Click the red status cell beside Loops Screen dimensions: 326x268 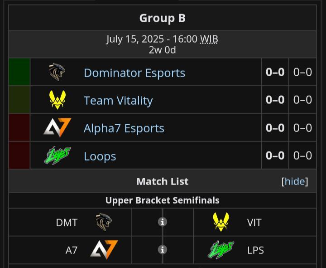19,156
